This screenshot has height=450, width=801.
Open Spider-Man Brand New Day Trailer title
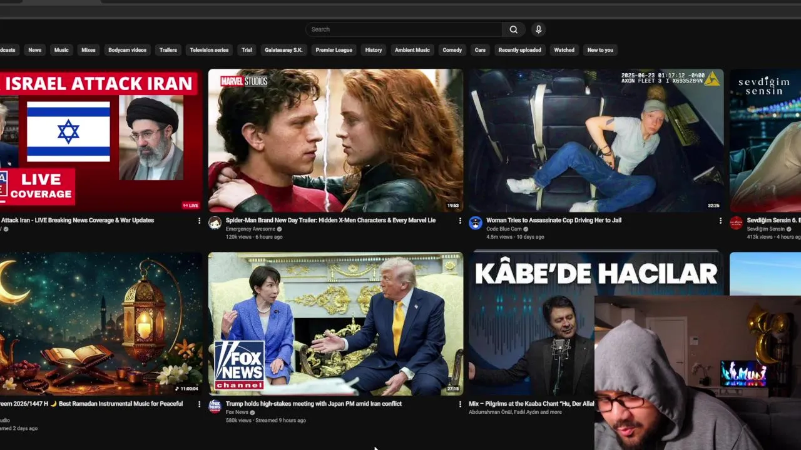330,220
